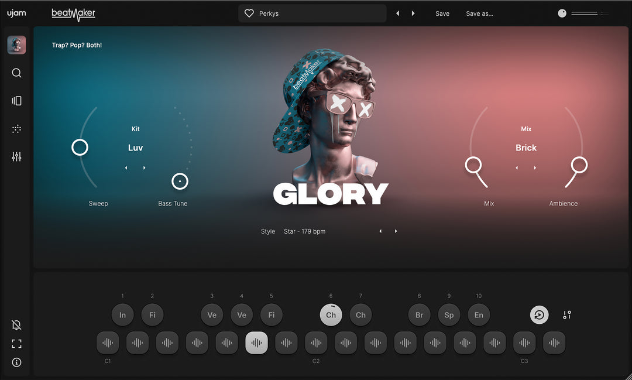632x380 pixels.
Task: Click the C3 instrument waveform pad
Action: coord(524,343)
